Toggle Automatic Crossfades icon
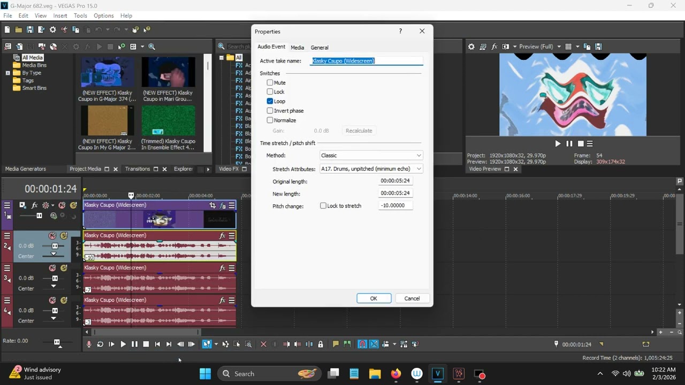The image size is (685, 385). [374, 344]
